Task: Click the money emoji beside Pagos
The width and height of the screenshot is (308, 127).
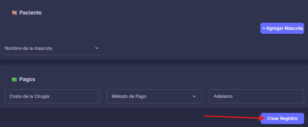Action: click(14, 79)
